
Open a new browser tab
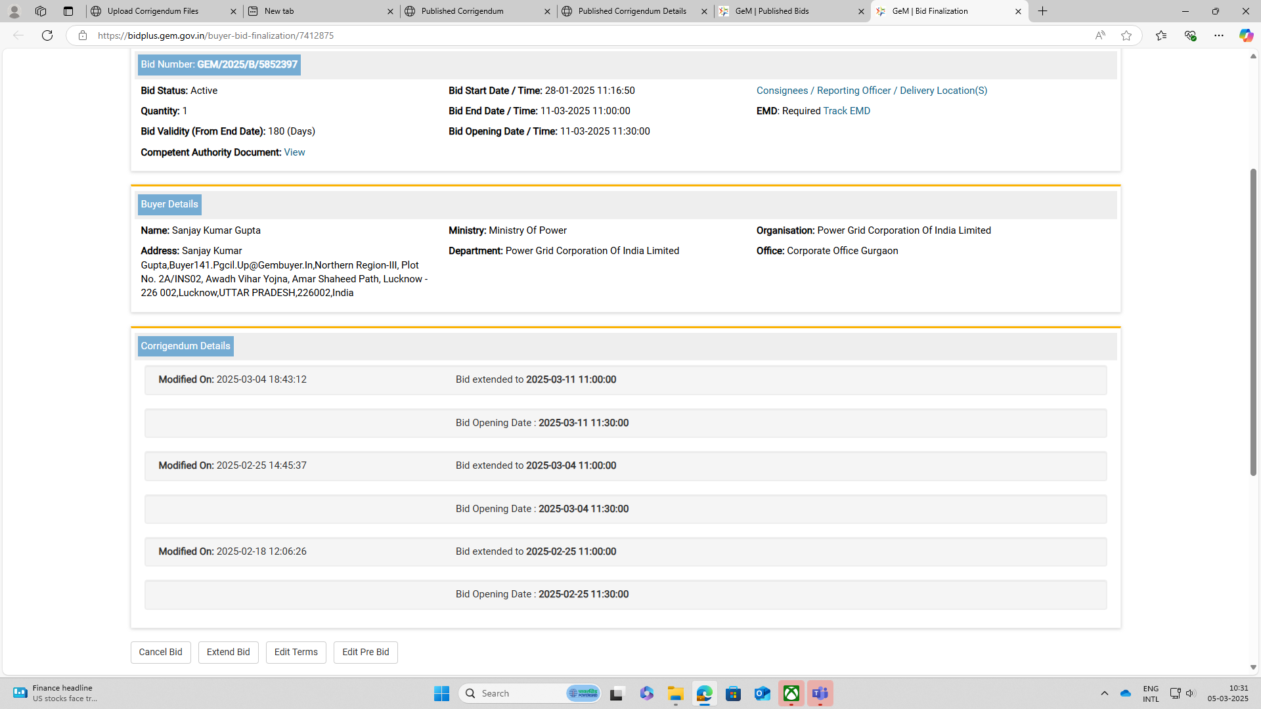tap(1042, 11)
